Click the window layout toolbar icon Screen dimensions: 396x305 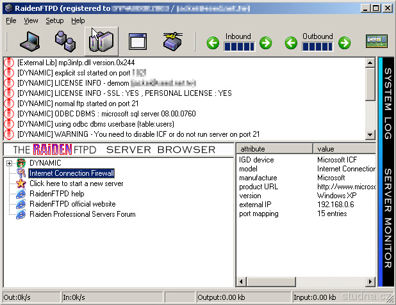(x=138, y=42)
